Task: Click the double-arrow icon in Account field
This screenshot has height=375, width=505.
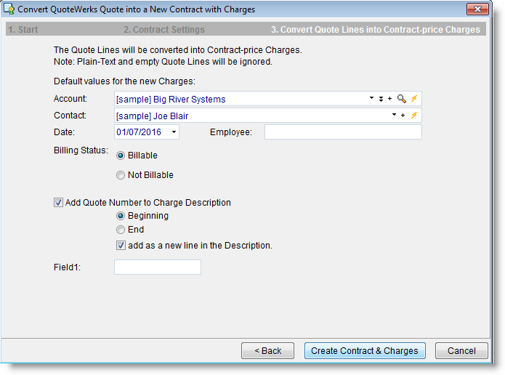Action: [381, 99]
